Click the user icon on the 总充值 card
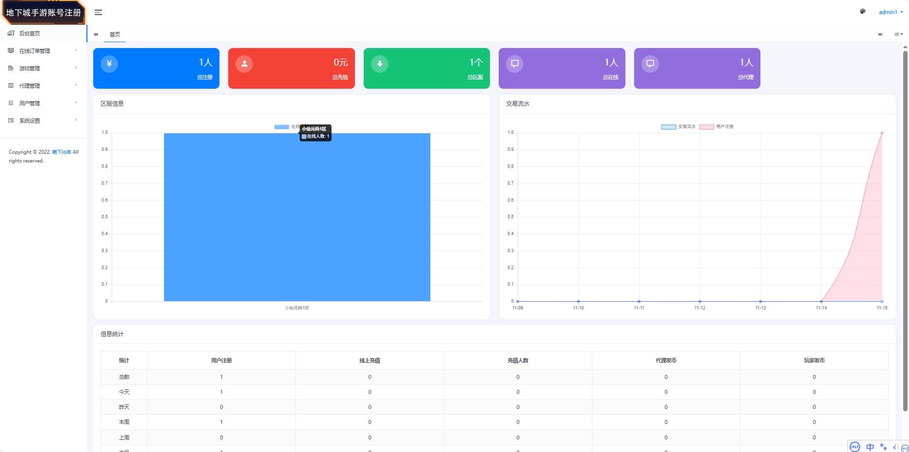909x452 pixels. click(244, 64)
